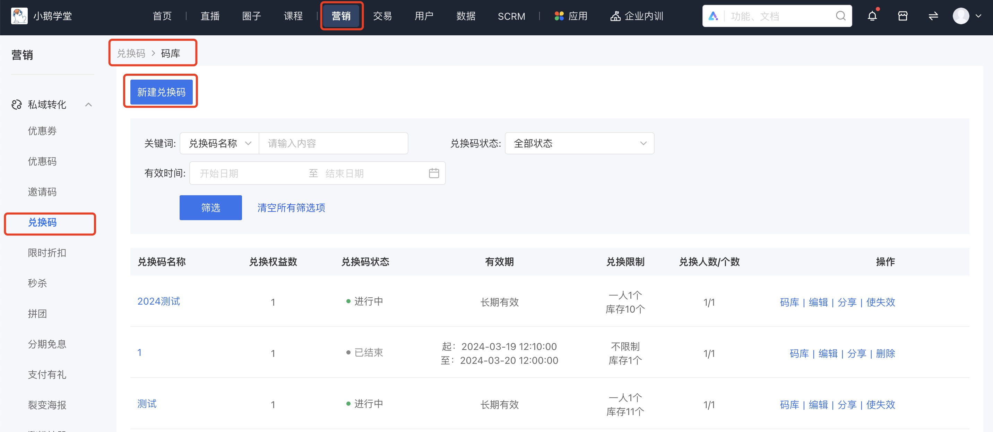Open the calendar icon in 有效时间 field
Viewport: 993px width, 432px height.
[x=434, y=173]
